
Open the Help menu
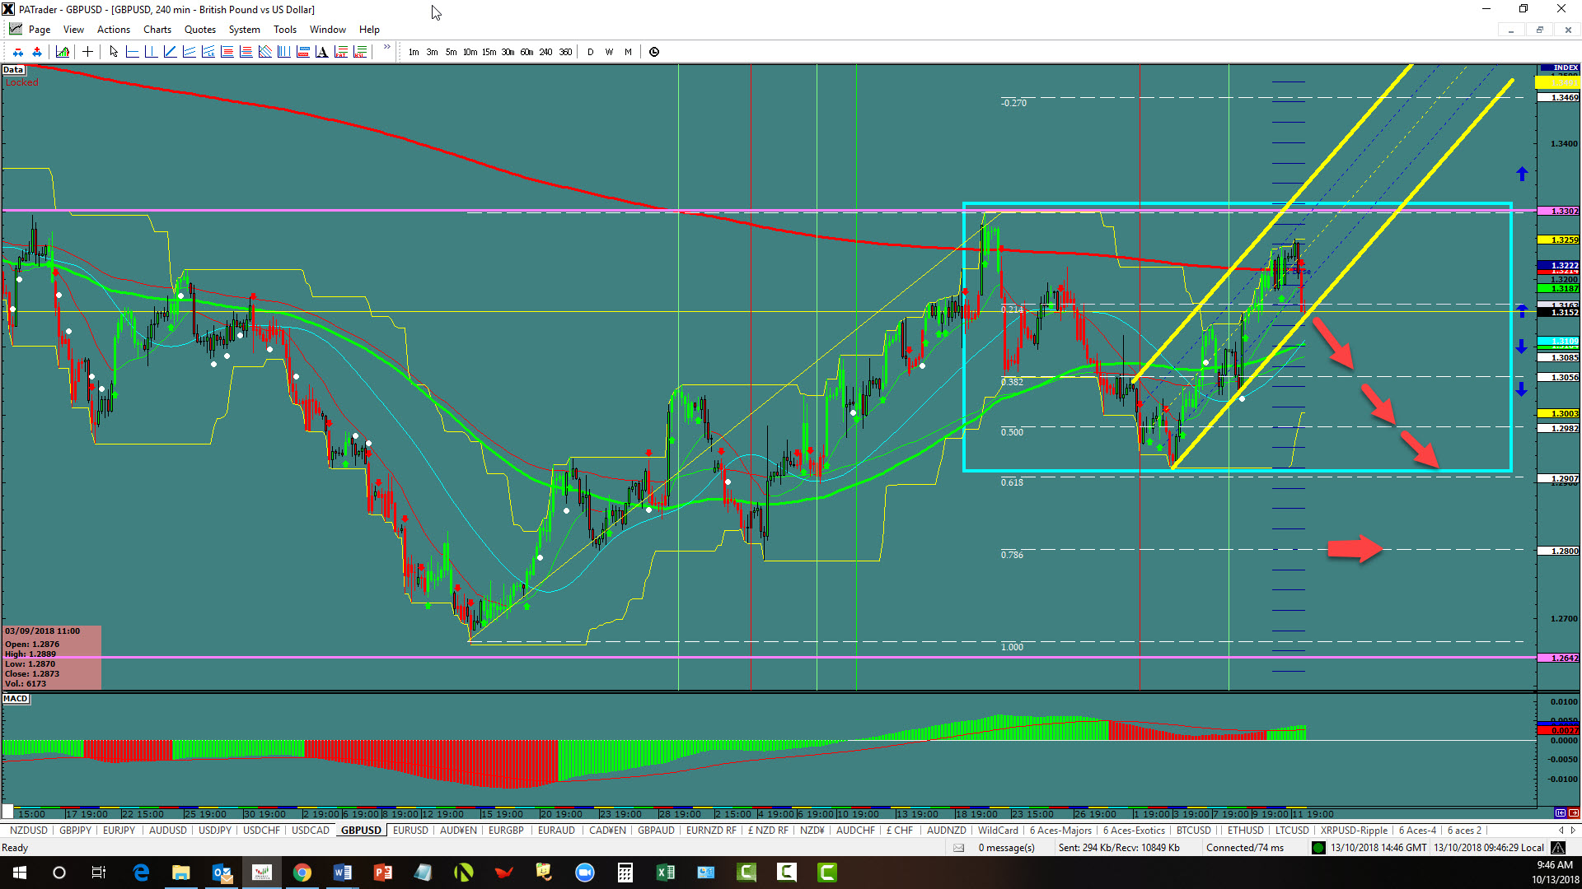[x=369, y=30]
